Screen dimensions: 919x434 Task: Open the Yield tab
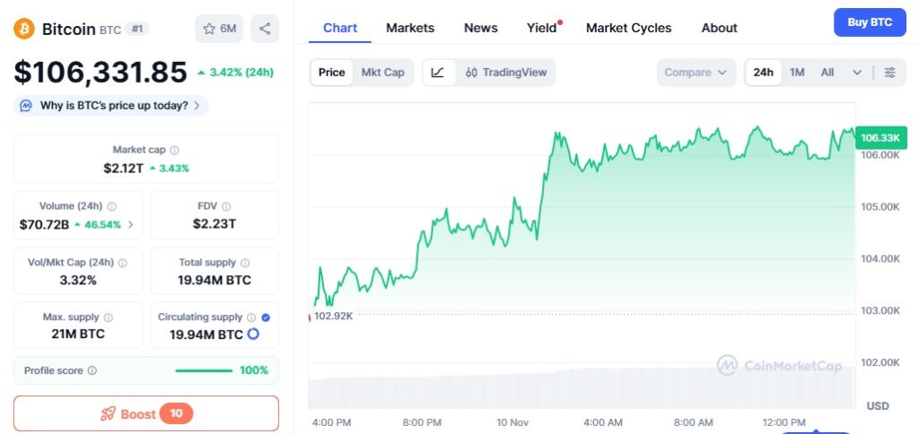point(542,28)
